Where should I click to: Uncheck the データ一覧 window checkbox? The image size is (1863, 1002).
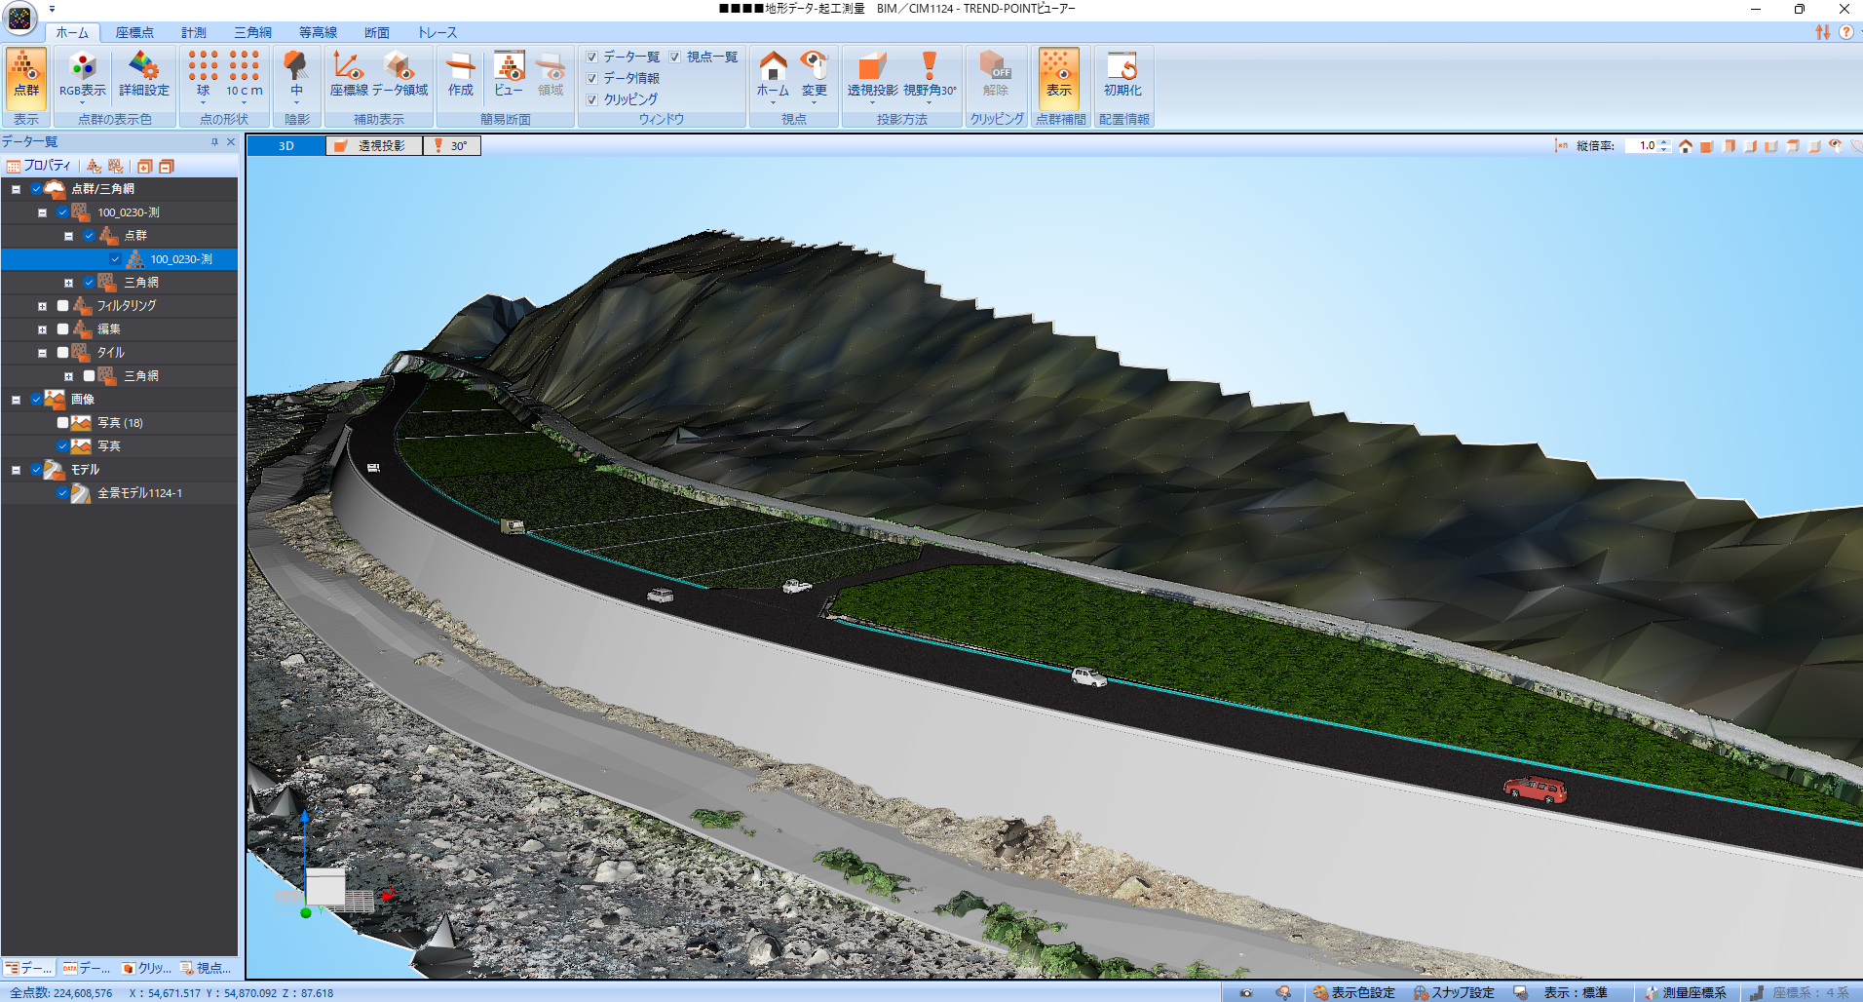592,58
